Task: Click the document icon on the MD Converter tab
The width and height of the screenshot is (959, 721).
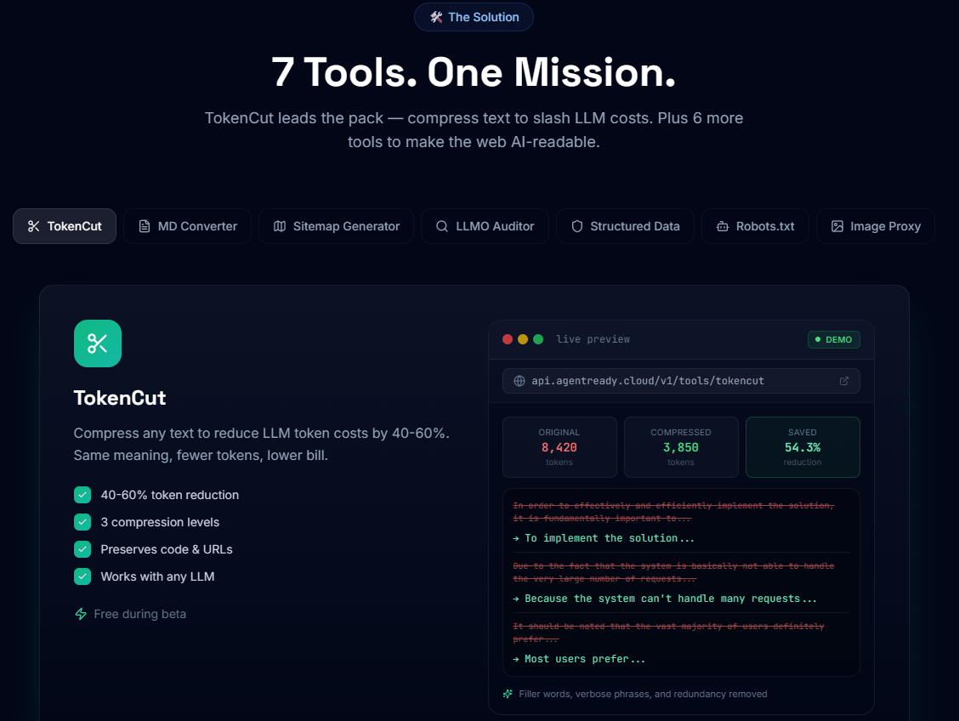Action: coord(144,226)
